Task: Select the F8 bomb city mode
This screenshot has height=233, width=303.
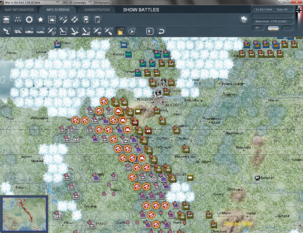Action: [86, 31]
